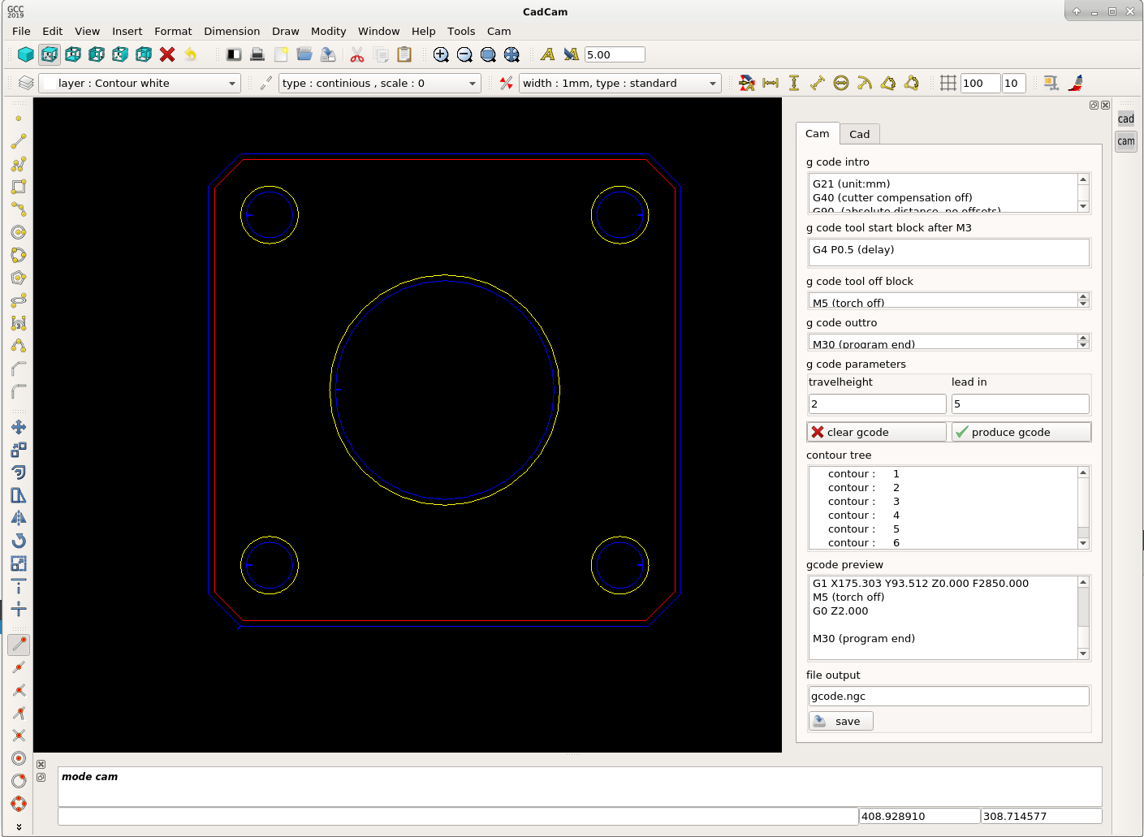Click the scissors cut icon
This screenshot has width=1144, height=837.
coord(357,54)
